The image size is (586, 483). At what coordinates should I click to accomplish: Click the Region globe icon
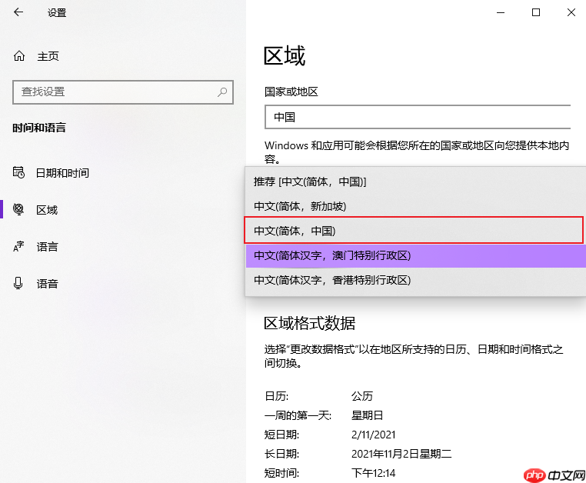[18, 209]
